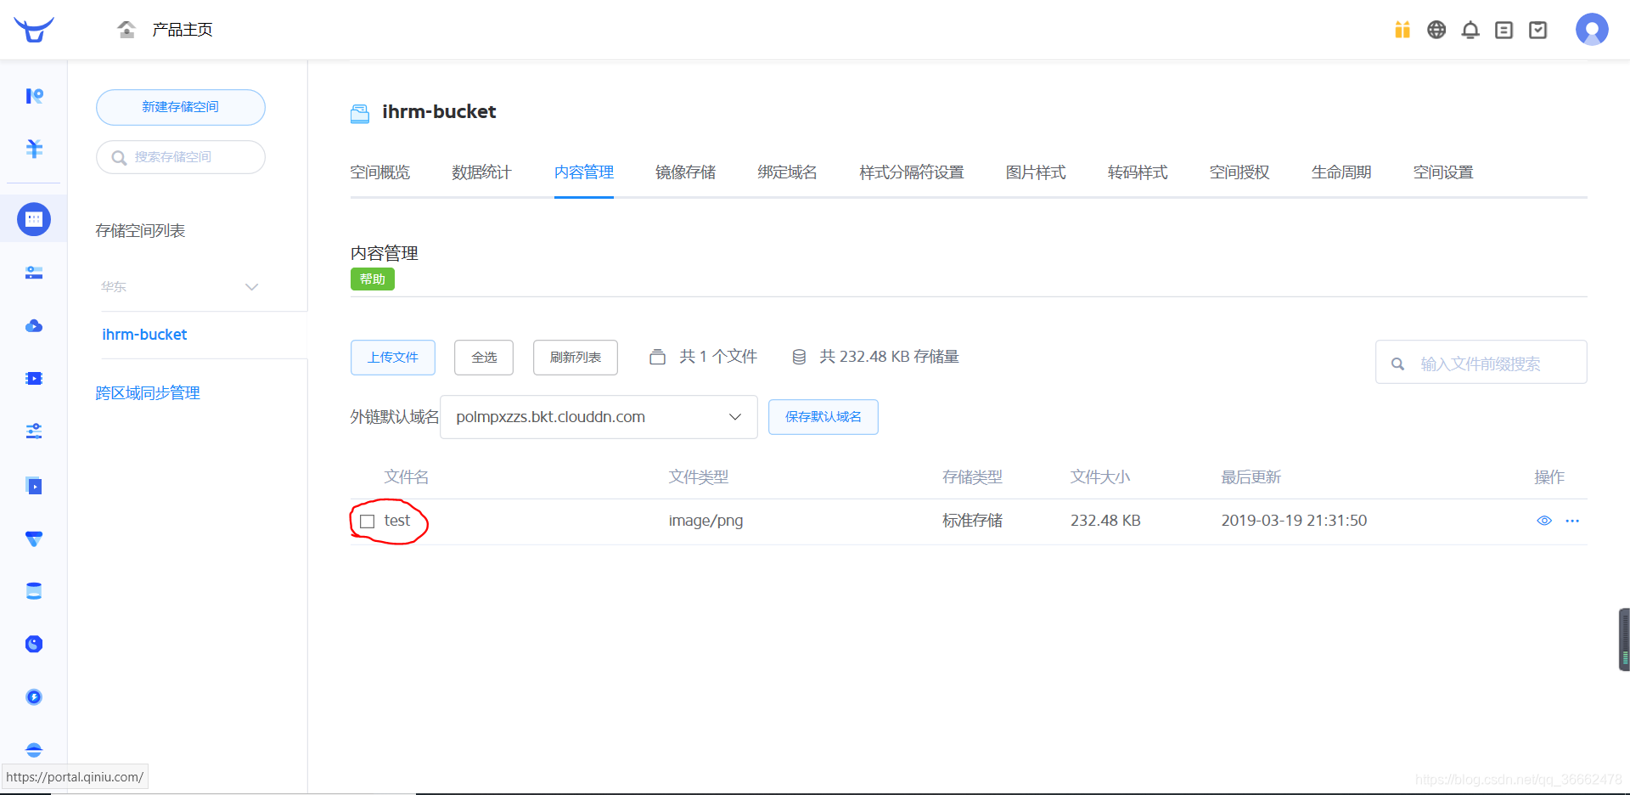
Task: Open the 空间授权 tab
Action: tap(1239, 172)
